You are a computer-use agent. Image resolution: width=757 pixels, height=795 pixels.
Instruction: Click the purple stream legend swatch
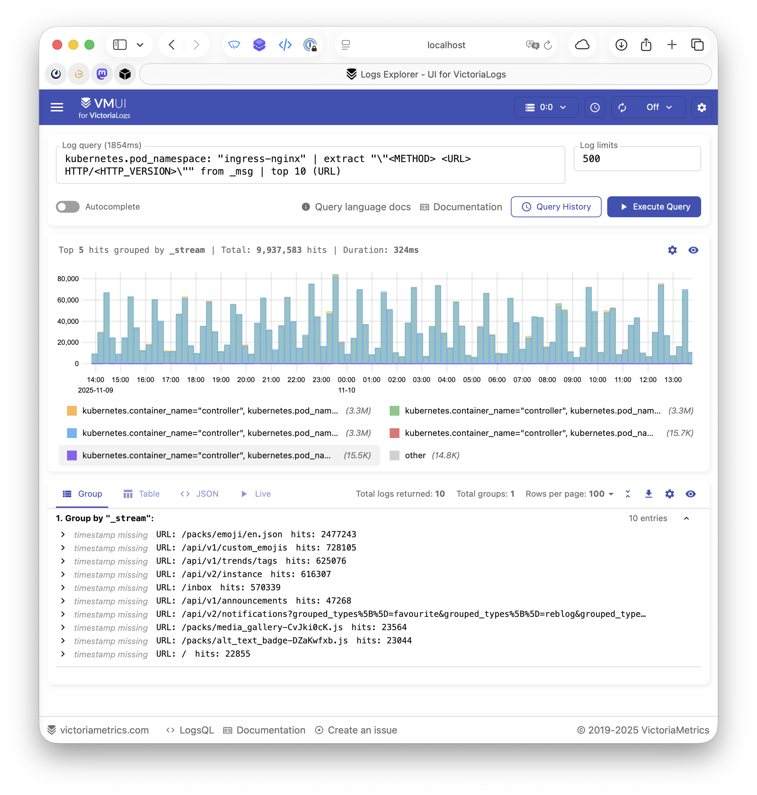(72, 455)
